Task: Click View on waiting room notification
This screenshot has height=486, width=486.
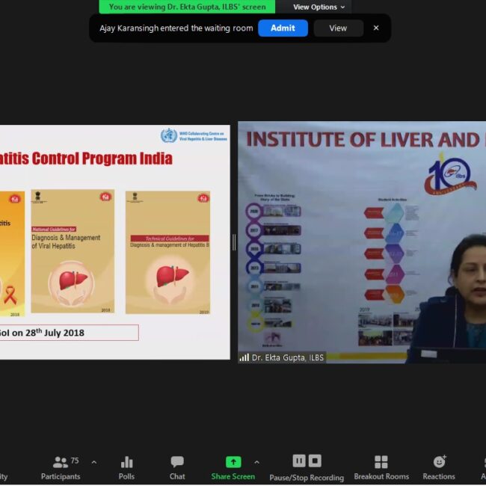Action: pyautogui.click(x=338, y=28)
